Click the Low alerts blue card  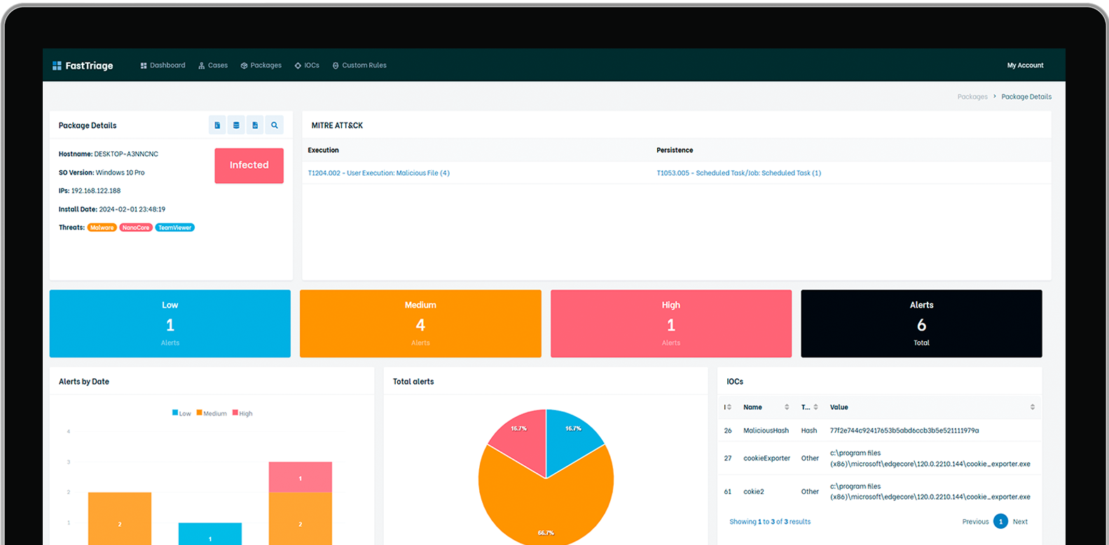coord(170,324)
